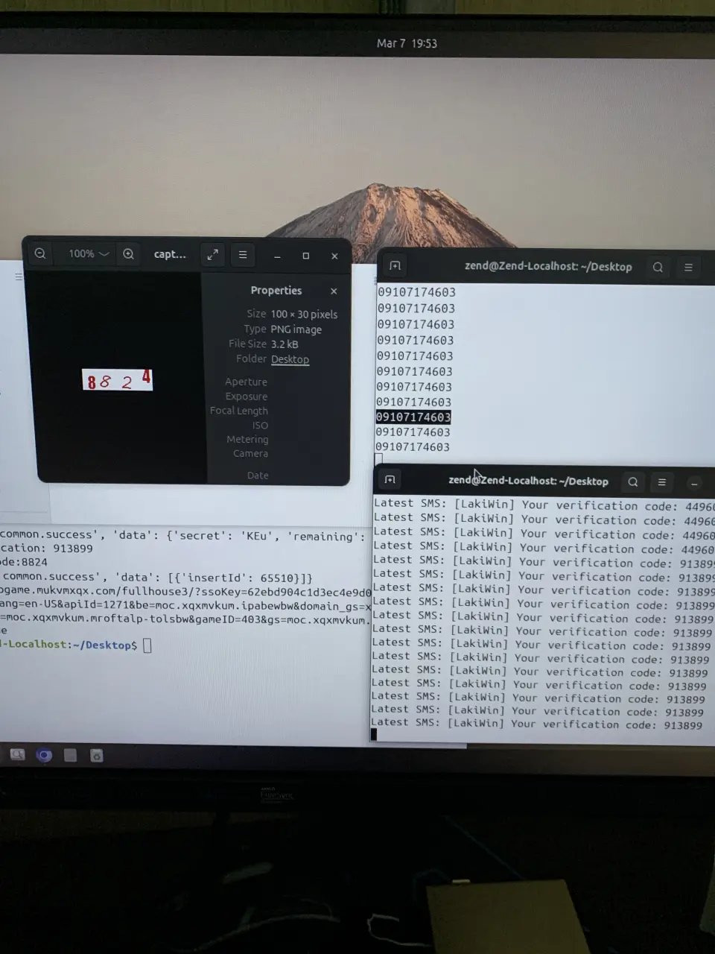Viewport: 715px width, 954px height.
Task: Open the 100% zoom level dropdown
Action: (89, 254)
